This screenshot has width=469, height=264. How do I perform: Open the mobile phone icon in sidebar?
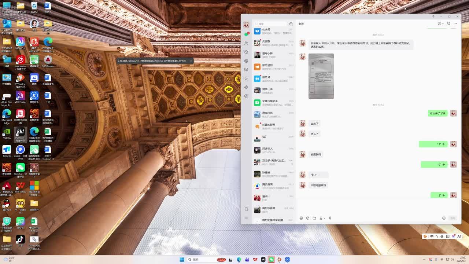[x=246, y=209]
